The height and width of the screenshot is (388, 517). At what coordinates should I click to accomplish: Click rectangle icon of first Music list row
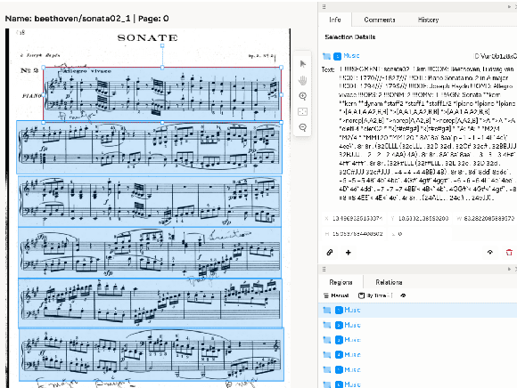(x=327, y=310)
